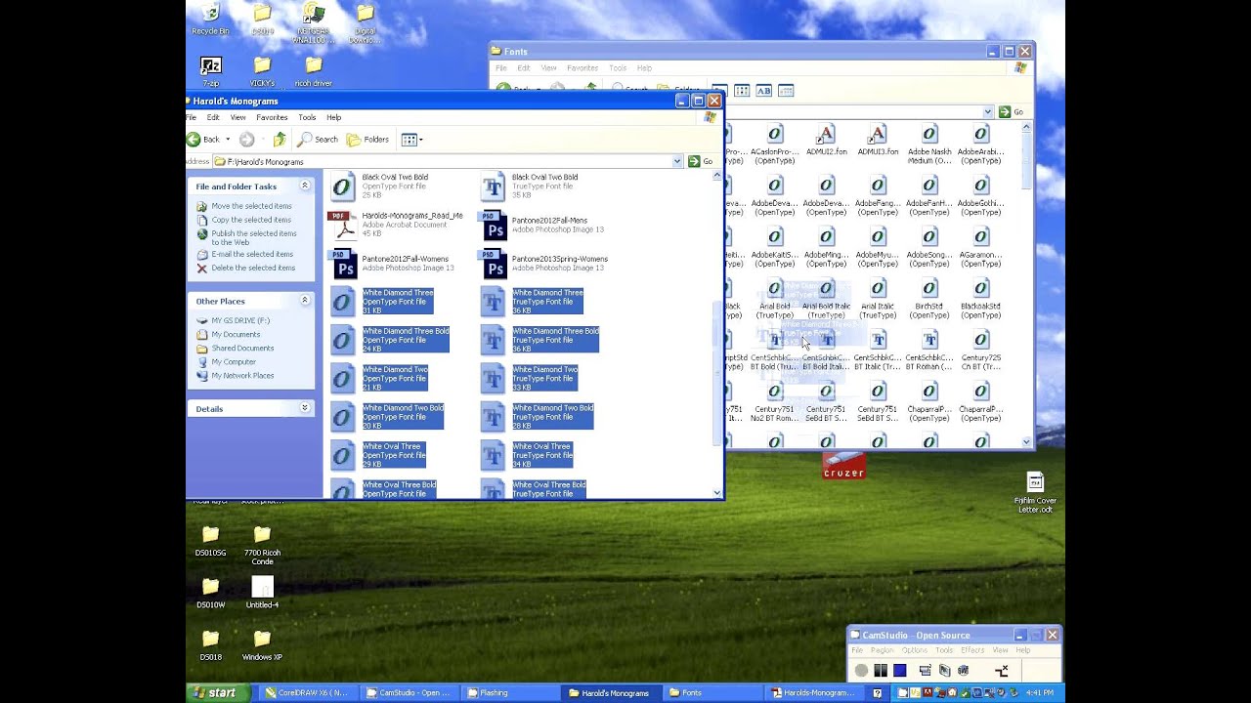The width and height of the screenshot is (1251, 703).
Task: Select Black Oval Two Bold TrueType font file
Action: point(530,186)
